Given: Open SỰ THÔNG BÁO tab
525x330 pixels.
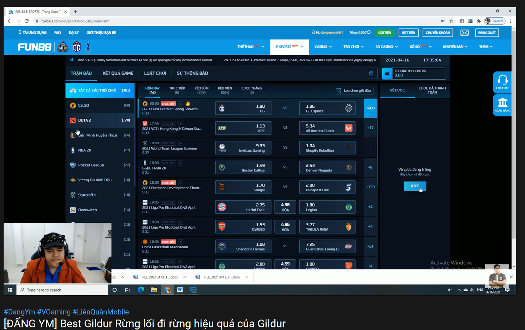Looking at the screenshot, I should [192, 73].
